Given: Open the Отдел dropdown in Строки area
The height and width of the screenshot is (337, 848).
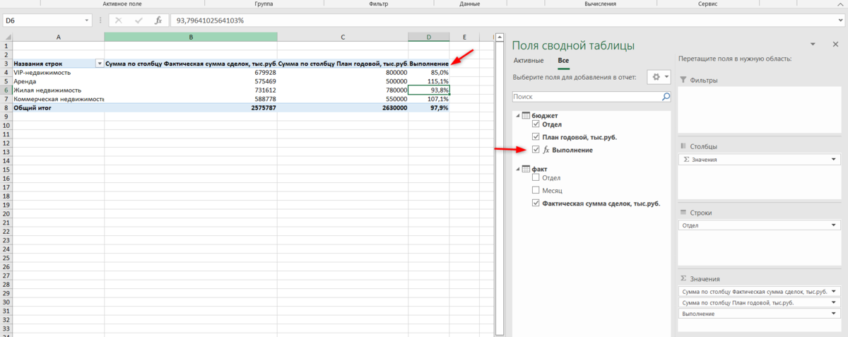Looking at the screenshot, I should pyautogui.click(x=835, y=226).
